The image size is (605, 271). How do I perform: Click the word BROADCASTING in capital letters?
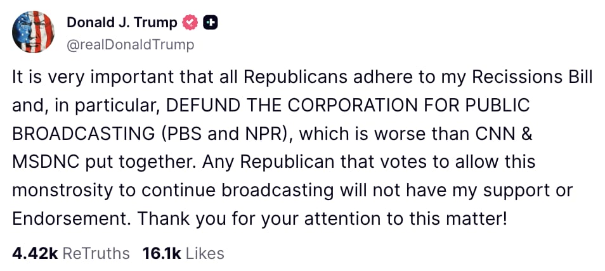83,134
